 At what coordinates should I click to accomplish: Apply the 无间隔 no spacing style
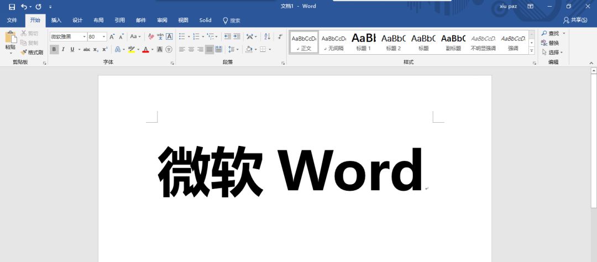333,41
